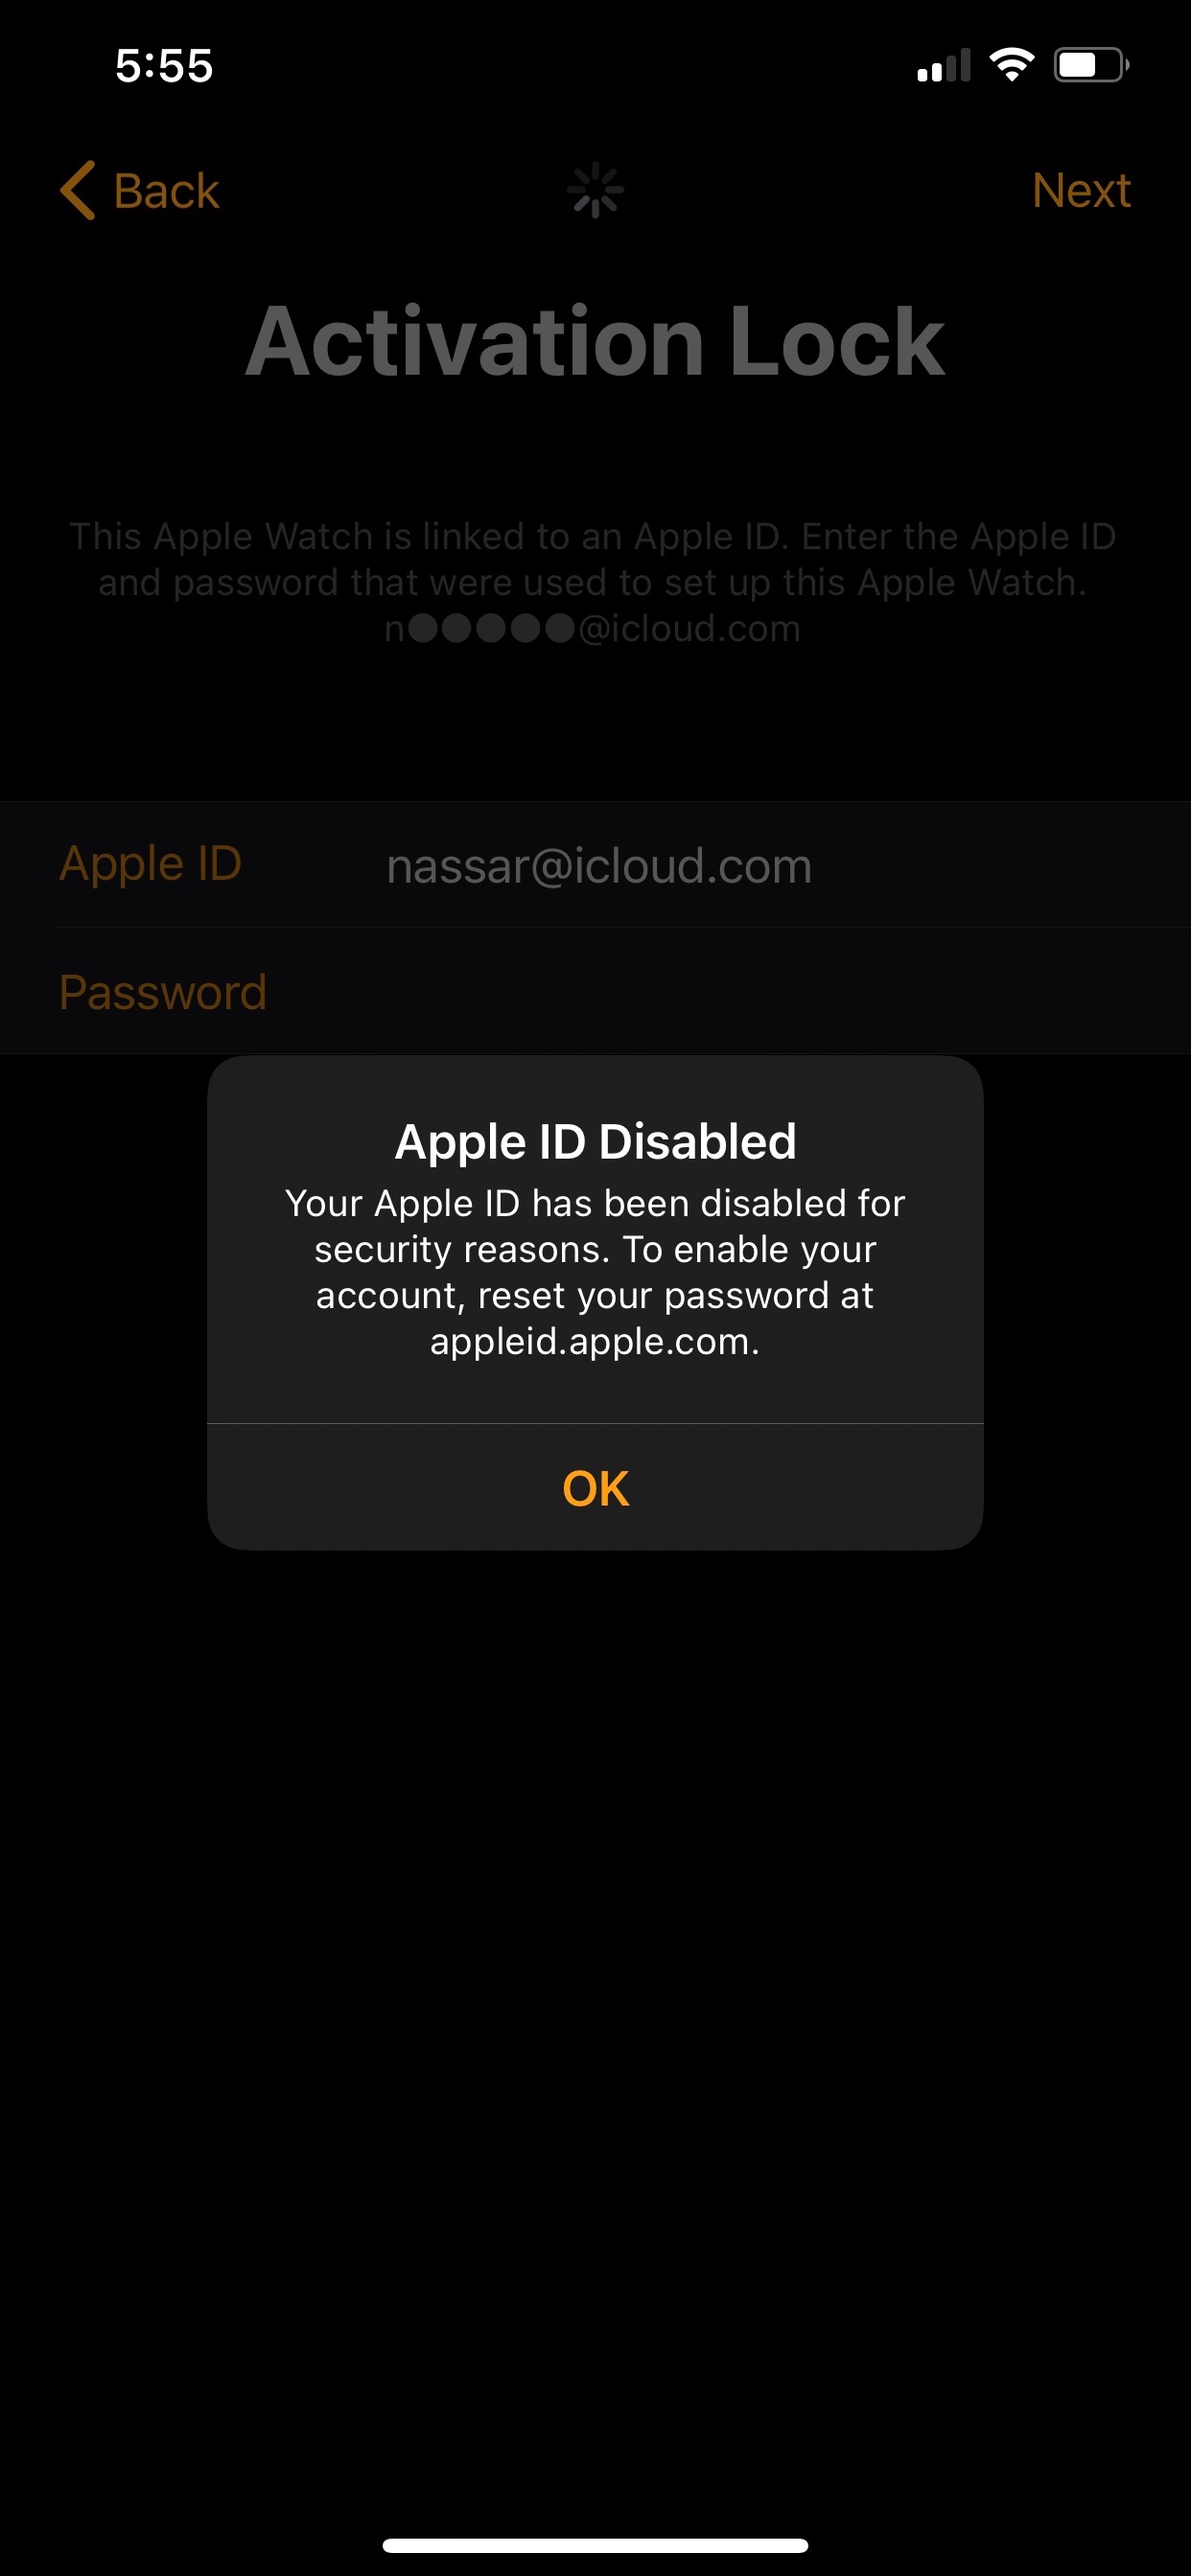Go back using the Back chevron
Screen dimensions: 1191x2576
pos(78,190)
